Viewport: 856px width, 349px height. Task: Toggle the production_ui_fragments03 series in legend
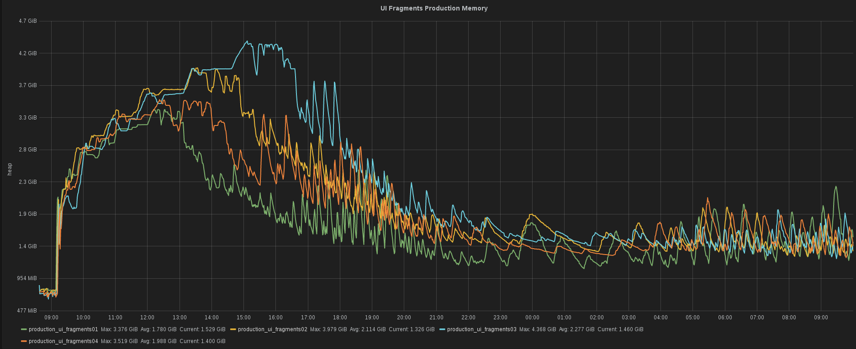click(481, 329)
